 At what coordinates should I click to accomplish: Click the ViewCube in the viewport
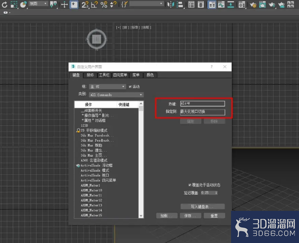(x=96, y=39)
